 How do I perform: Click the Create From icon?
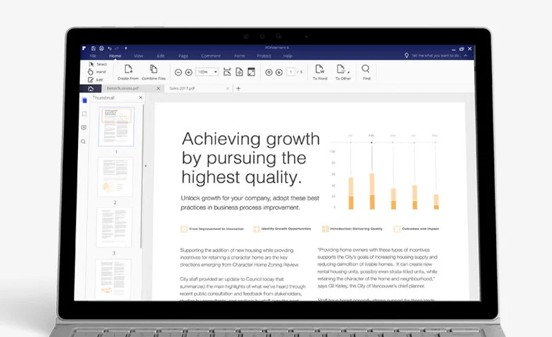click(x=128, y=70)
